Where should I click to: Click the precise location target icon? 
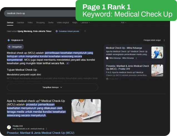(x=57, y=31)
